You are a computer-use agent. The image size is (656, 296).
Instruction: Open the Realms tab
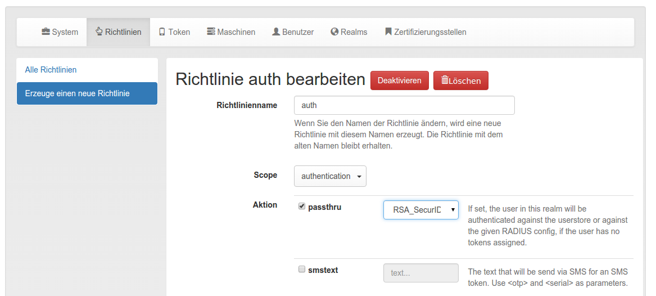(349, 32)
